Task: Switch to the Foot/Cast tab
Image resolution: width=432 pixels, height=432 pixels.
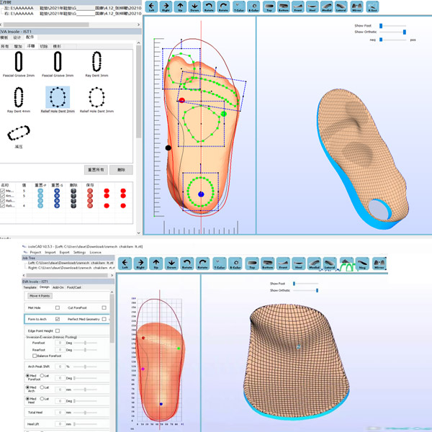Action: click(74, 287)
